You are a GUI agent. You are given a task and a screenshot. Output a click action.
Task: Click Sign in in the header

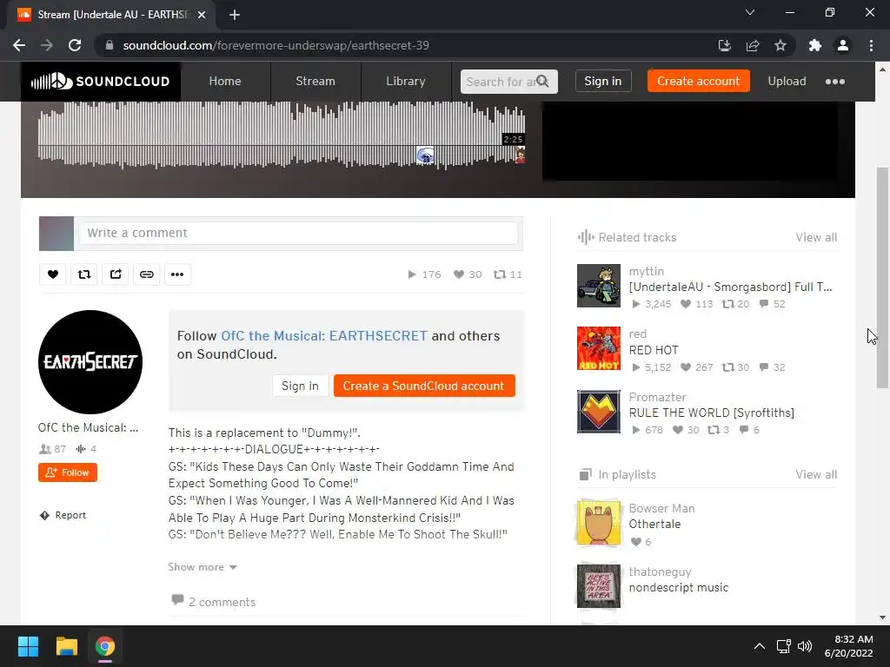pos(603,81)
